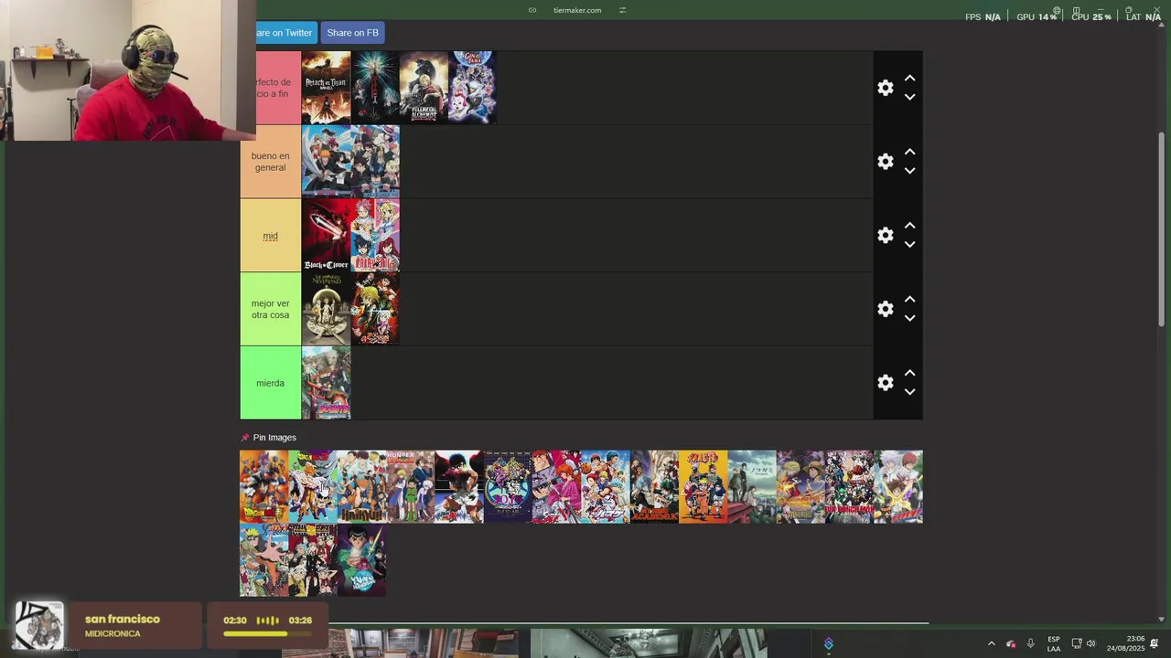
Task: Open settings gear for 'mierda' tier
Action: 885,383
